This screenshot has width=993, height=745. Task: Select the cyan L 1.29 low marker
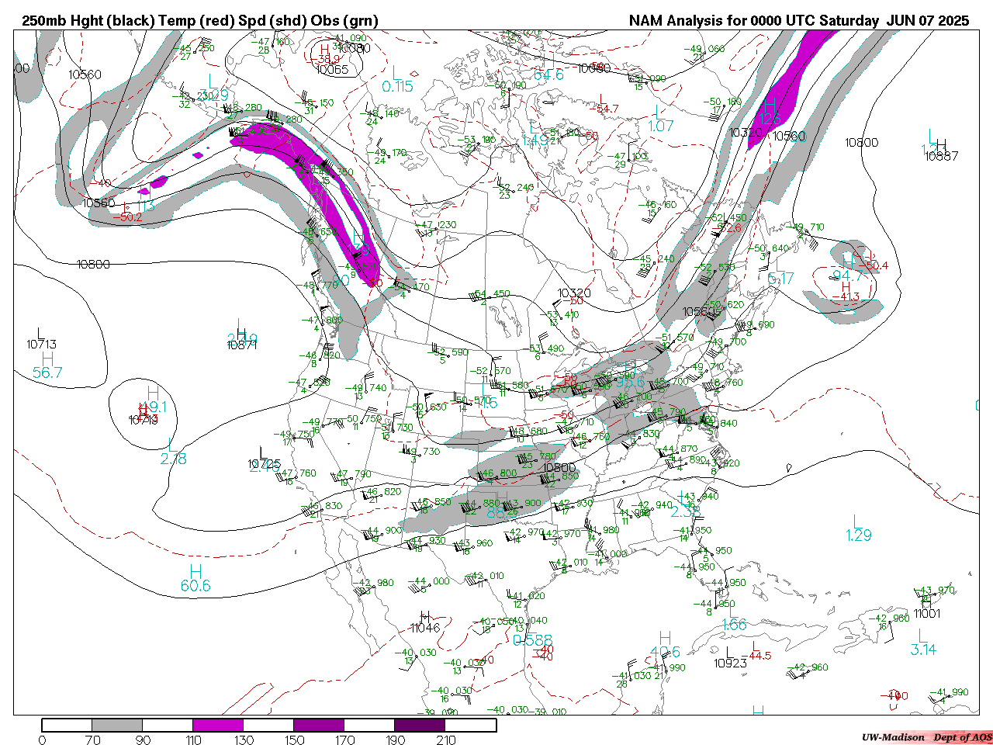pos(859,528)
